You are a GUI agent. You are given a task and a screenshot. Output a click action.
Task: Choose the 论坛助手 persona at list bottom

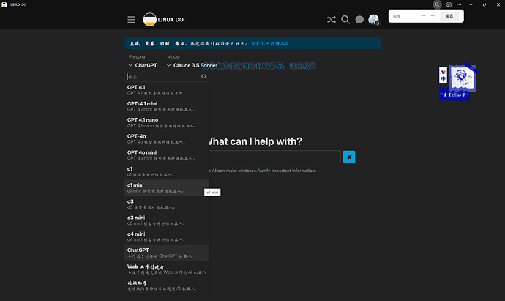167,286
